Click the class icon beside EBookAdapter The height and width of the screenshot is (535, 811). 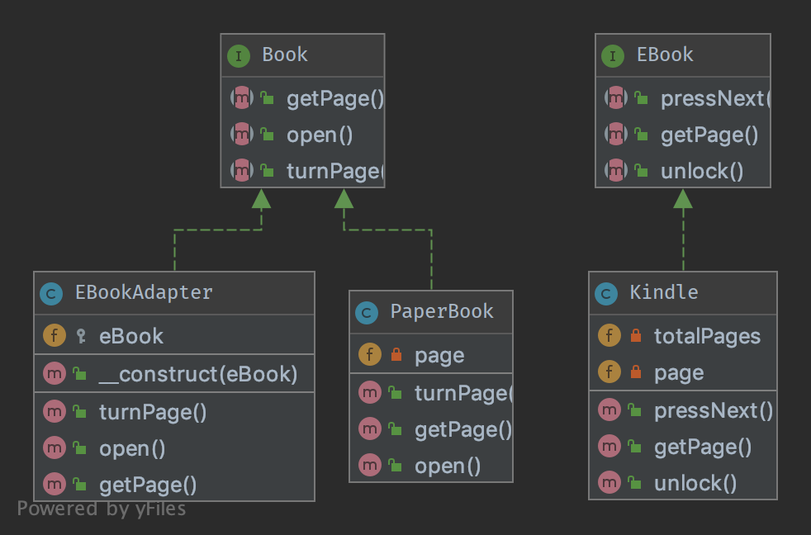pos(52,293)
